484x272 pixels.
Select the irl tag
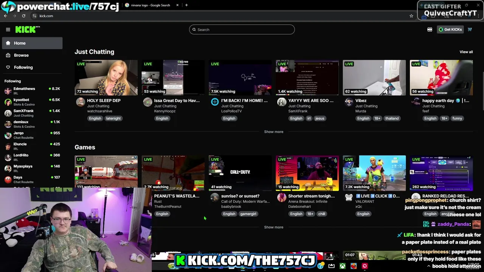309,118
